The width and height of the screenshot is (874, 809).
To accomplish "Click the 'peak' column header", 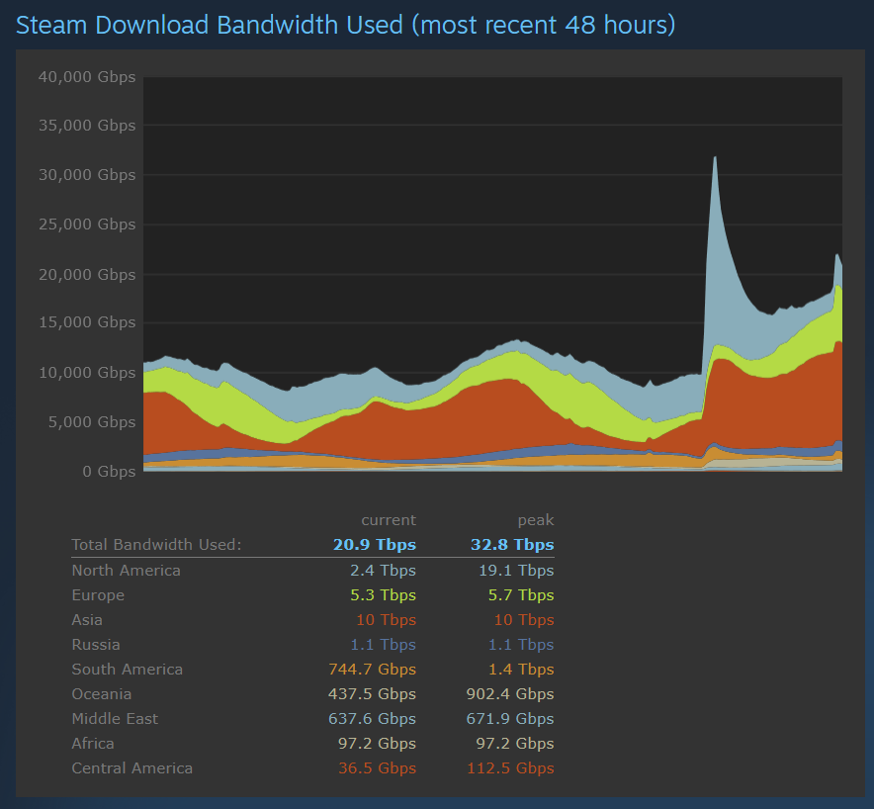I will [x=536, y=521].
